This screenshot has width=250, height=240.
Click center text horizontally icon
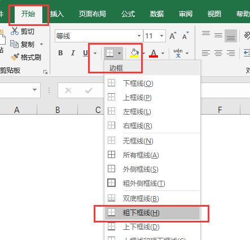[218, 53]
